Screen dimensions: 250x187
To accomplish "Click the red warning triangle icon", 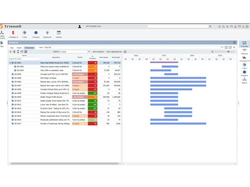I will (235, 26).
